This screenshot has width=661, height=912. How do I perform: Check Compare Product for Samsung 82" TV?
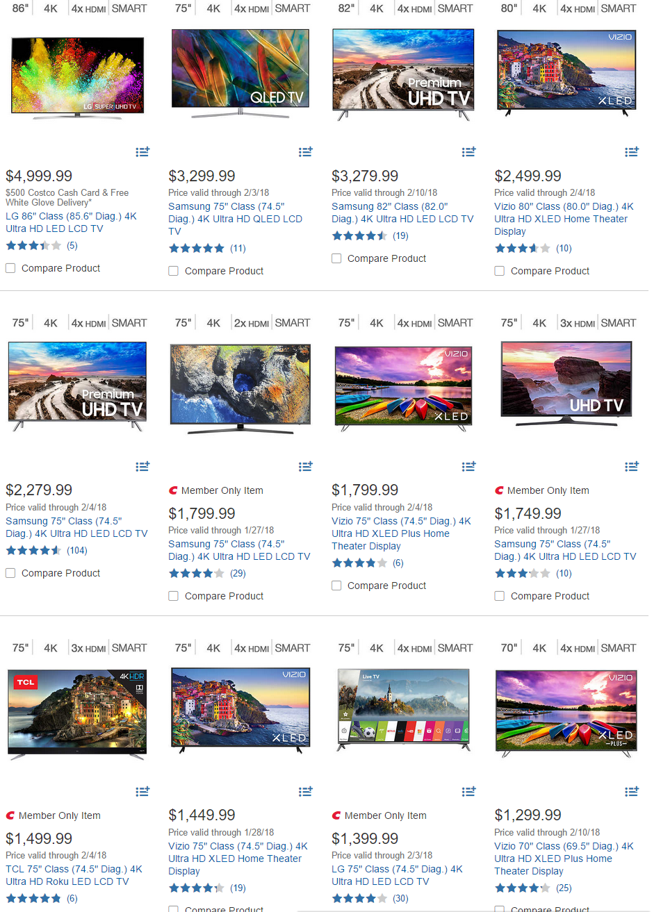[336, 258]
